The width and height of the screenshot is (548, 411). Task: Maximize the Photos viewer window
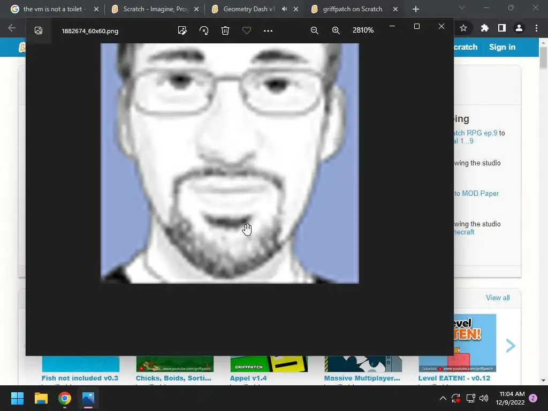click(x=416, y=26)
